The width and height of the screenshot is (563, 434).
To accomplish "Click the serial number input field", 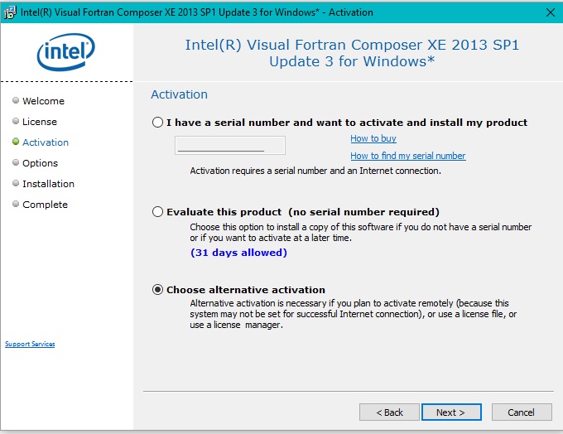I will click(230, 145).
